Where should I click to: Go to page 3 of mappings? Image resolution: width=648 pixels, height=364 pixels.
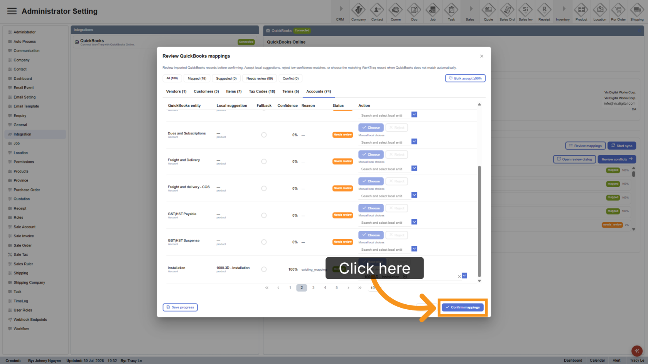coord(313,288)
